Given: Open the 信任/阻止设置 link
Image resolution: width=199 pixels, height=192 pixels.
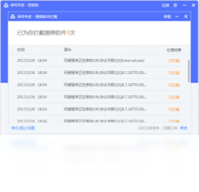Looking at the screenshot, I should (23, 128).
